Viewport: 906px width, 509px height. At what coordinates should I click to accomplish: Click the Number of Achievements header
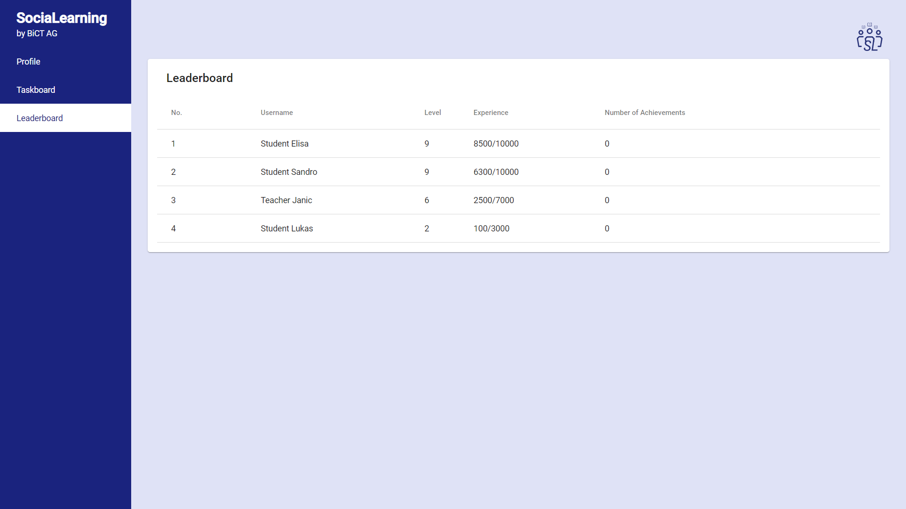[x=645, y=113]
